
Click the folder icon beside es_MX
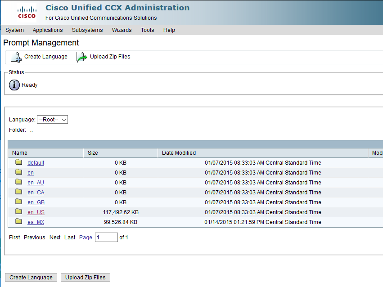pyautogui.click(x=19, y=221)
